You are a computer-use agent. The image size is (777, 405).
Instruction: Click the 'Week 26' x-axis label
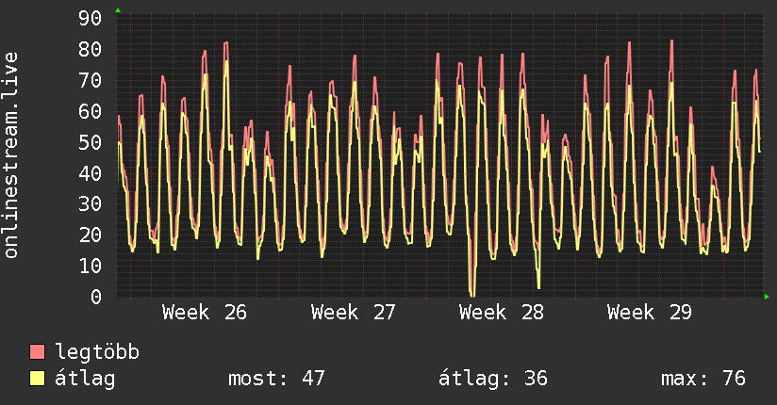pos(205,313)
